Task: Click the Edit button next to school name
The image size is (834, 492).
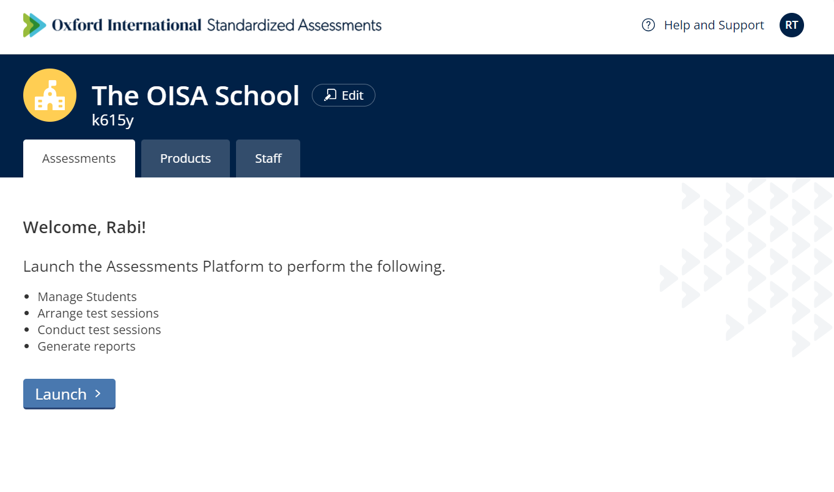Action: pyautogui.click(x=343, y=95)
